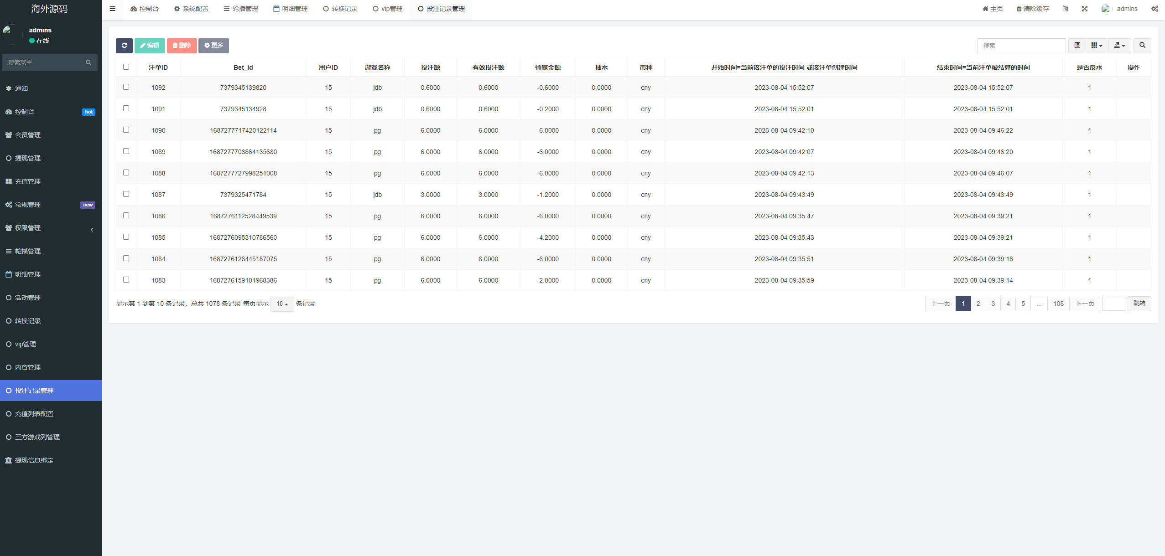Tick checkbox for bet row 1092
This screenshot has width=1165, height=556.
click(x=126, y=87)
